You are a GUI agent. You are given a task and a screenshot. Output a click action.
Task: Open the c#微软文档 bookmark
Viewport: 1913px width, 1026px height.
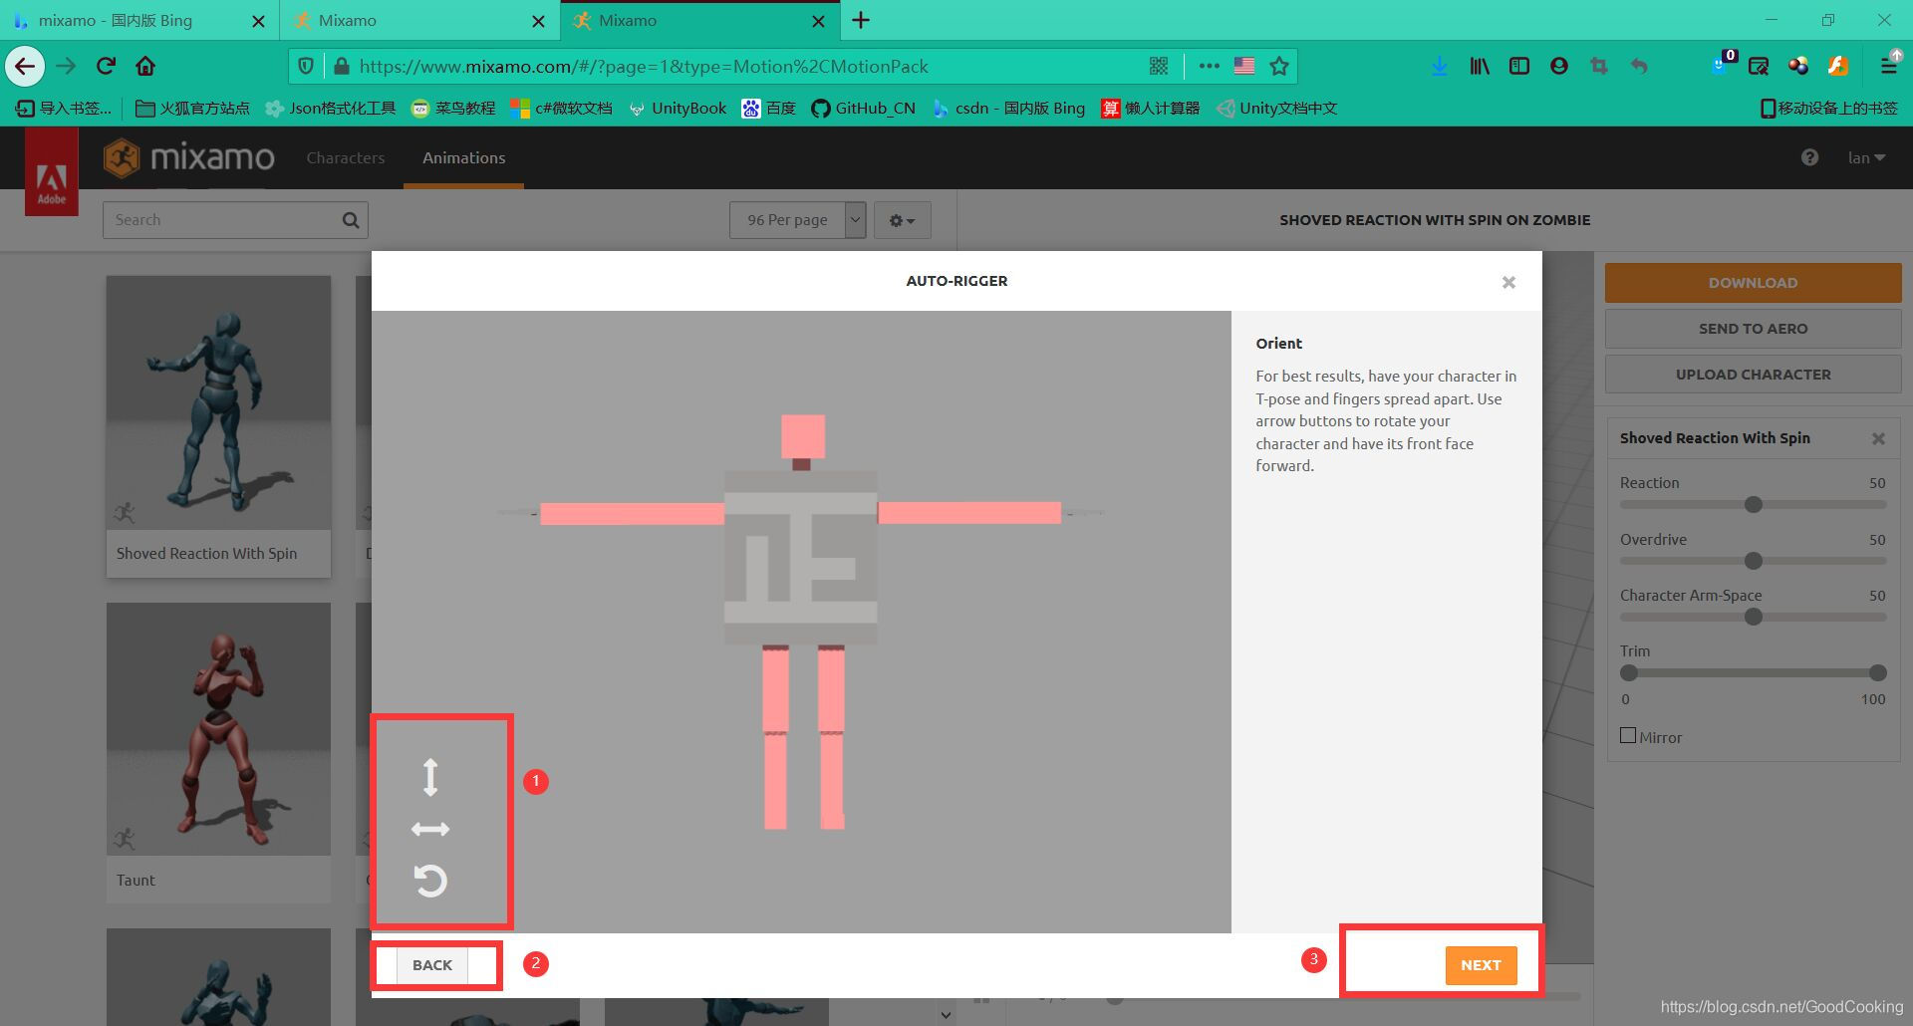(561, 108)
